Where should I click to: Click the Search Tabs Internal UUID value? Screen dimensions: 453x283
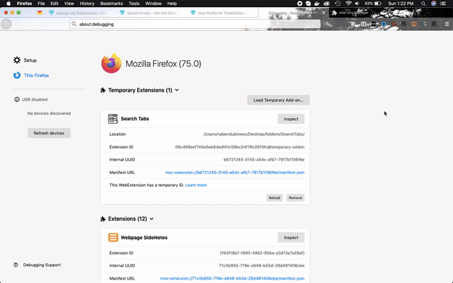coord(264,159)
